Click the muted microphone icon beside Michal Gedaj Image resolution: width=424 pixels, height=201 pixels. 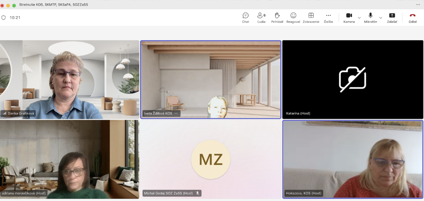point(198,193)
